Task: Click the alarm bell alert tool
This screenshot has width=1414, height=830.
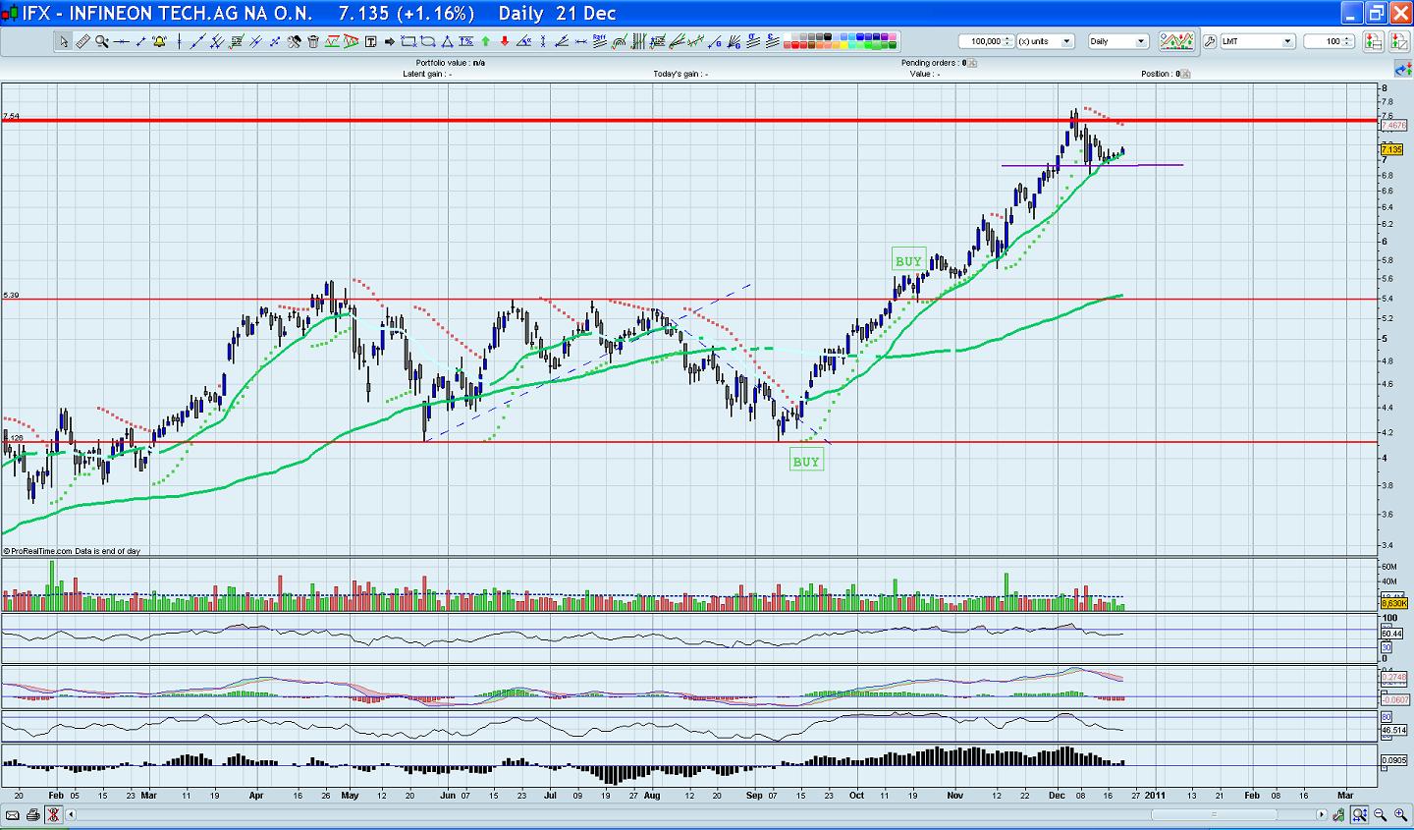Action: coord(159,41)
